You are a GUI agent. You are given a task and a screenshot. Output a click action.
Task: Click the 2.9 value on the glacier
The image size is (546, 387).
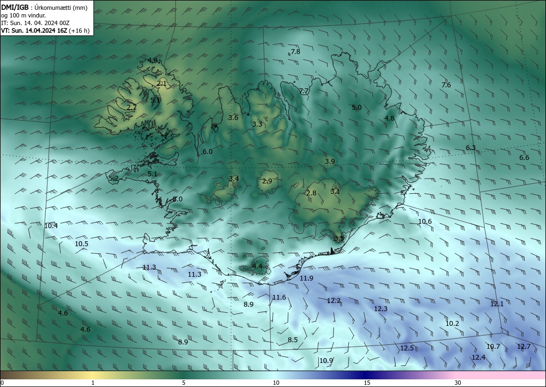(x=267, y=181)
